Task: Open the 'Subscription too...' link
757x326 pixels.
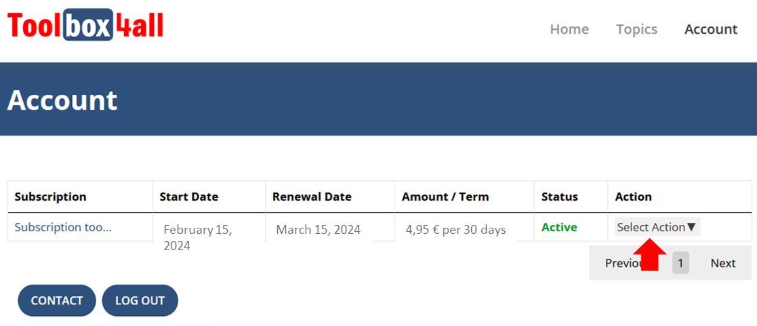Action: tap(63, 227)
